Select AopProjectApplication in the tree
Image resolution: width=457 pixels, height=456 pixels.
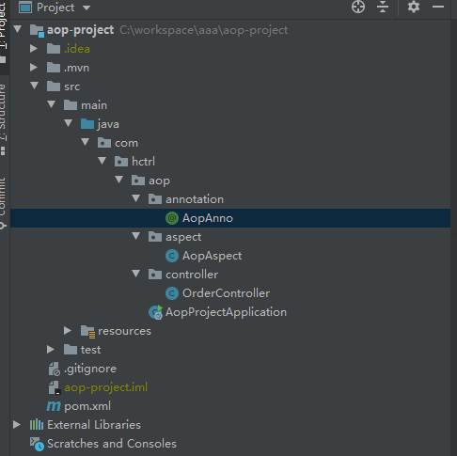(x=226, y=312)
